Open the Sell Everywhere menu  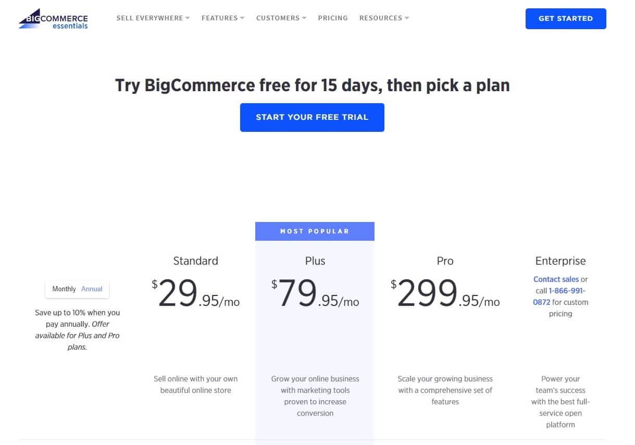150,18
